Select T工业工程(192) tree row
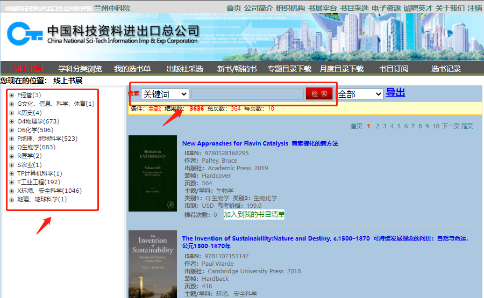Screen dimensions: 484x298 (39, 182)
